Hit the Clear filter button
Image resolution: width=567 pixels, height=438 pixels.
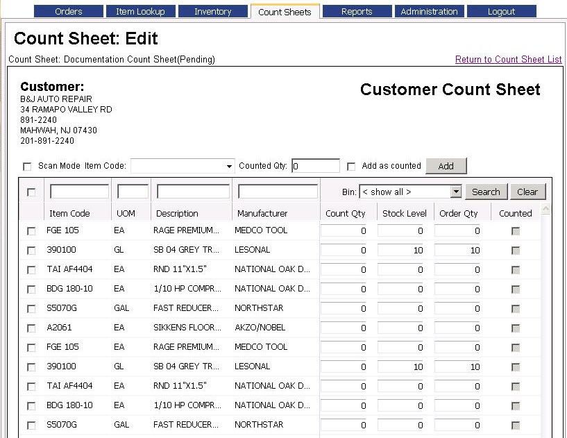(x=527, y=192)
